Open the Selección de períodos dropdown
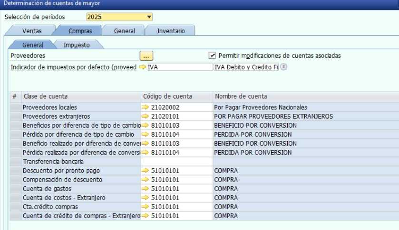Screen dimensions: 399x230 (149, 18)
